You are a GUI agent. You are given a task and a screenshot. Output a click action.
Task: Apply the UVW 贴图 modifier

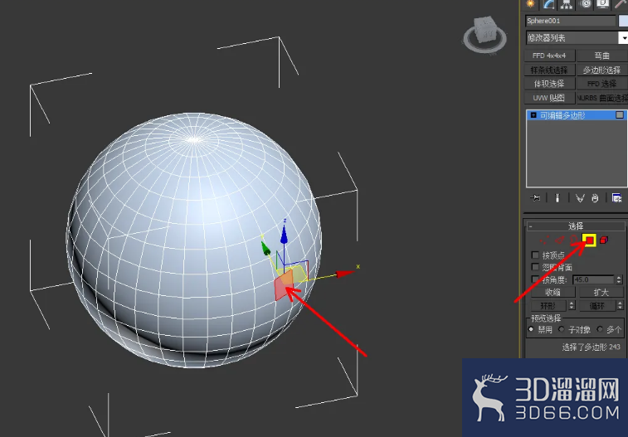[x=549, y=98]
